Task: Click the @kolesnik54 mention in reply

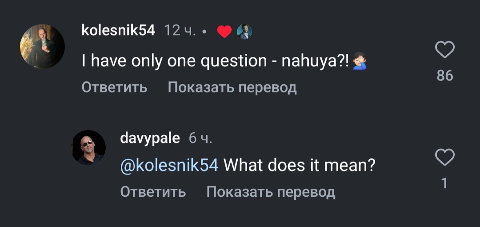Action: coord(169,166)
